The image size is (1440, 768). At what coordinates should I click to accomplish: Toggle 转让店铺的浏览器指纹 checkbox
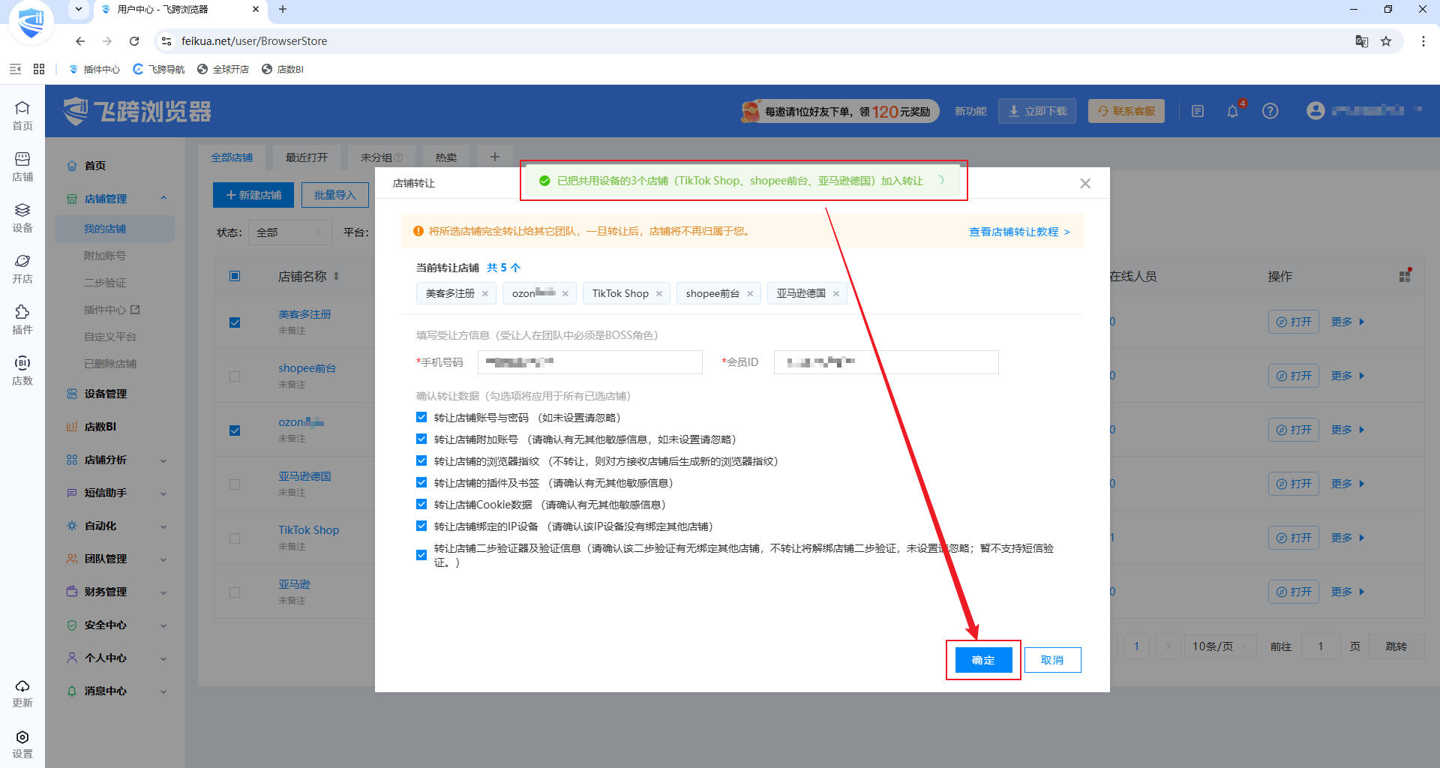point(421,461)
